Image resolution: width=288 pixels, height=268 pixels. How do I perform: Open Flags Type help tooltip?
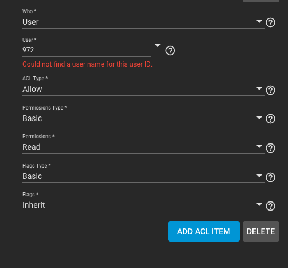(270, 177)
